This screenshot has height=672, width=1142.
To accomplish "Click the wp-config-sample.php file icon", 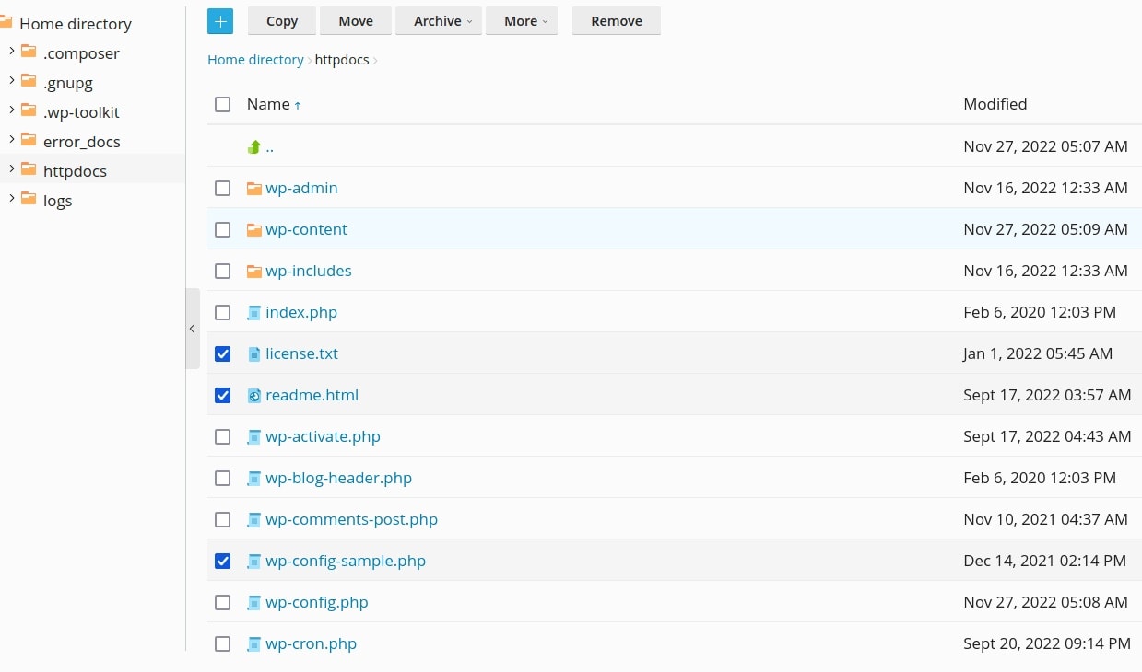I will [254, 561].
